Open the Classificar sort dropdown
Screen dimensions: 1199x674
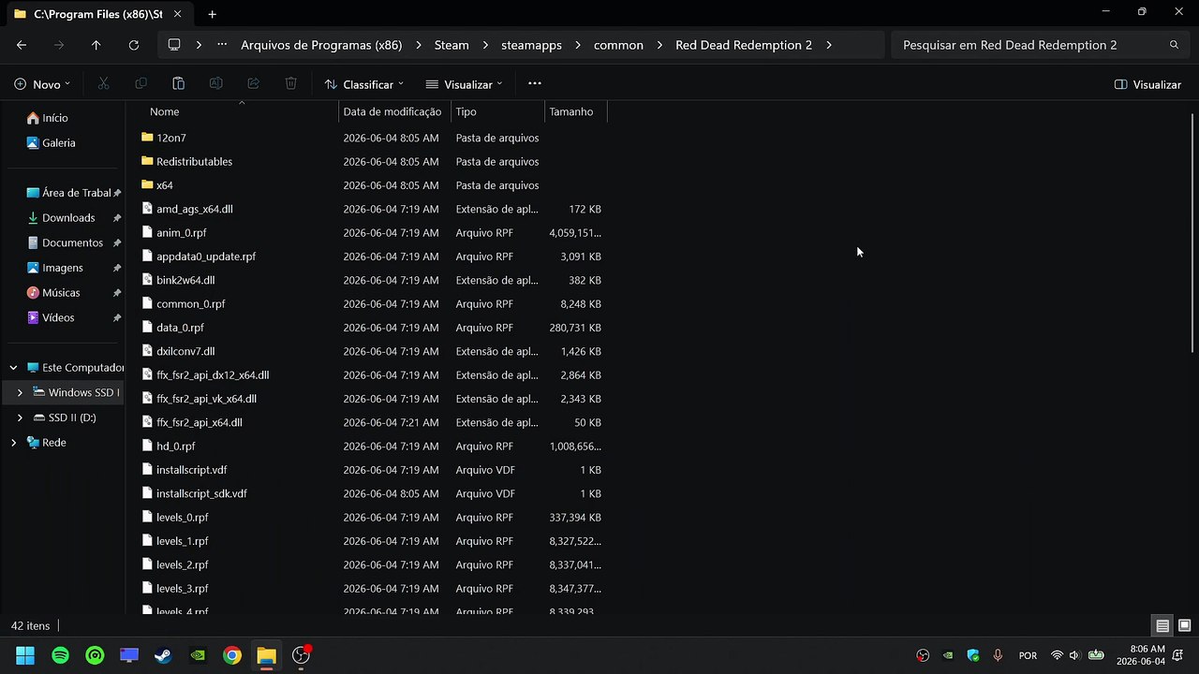point(364,84)
